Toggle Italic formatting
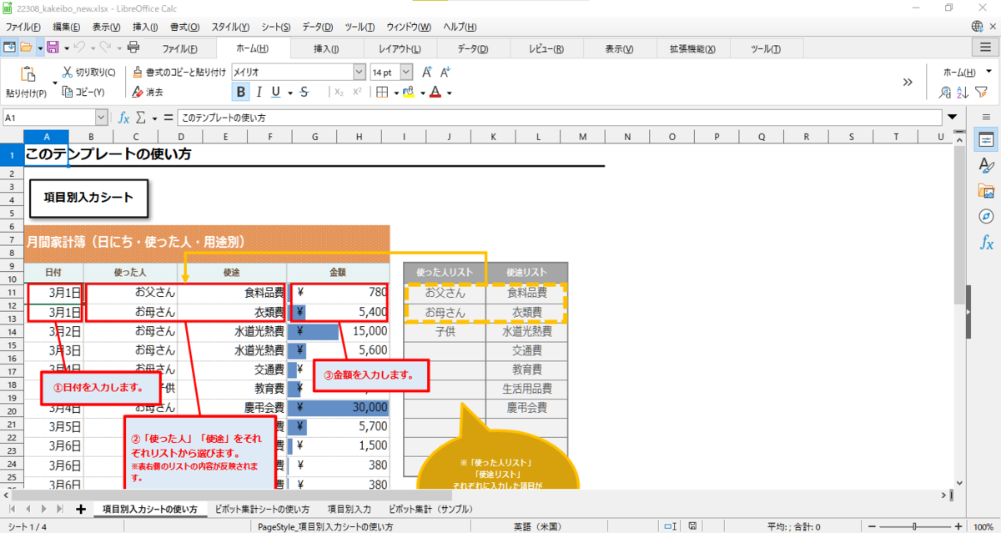The height and width of the screenshot is (533, 1001). [x=259, y=93]
